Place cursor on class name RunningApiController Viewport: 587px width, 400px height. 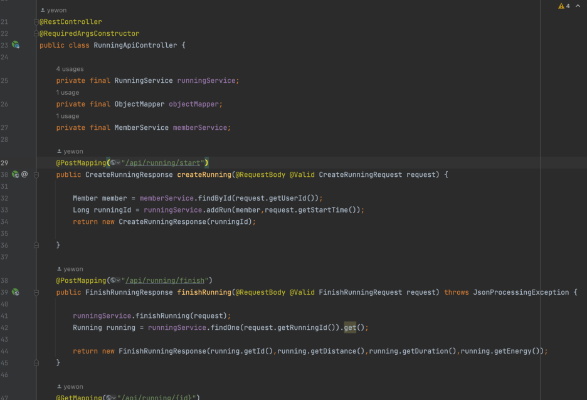coord(135,45)
